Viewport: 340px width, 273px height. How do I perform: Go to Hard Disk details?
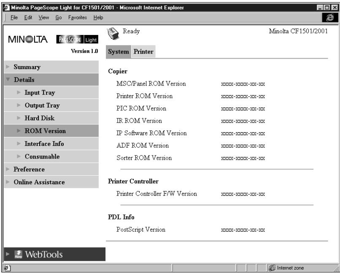click(x=51, y=118)
